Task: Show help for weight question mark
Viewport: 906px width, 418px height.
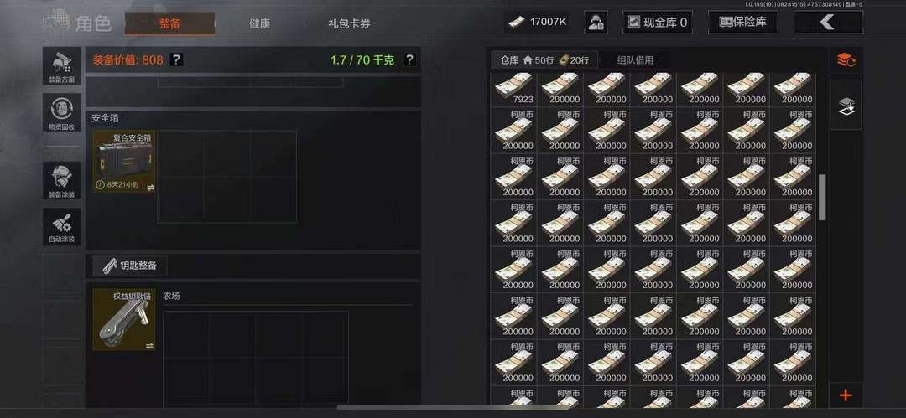Action: tap(409, 59)
